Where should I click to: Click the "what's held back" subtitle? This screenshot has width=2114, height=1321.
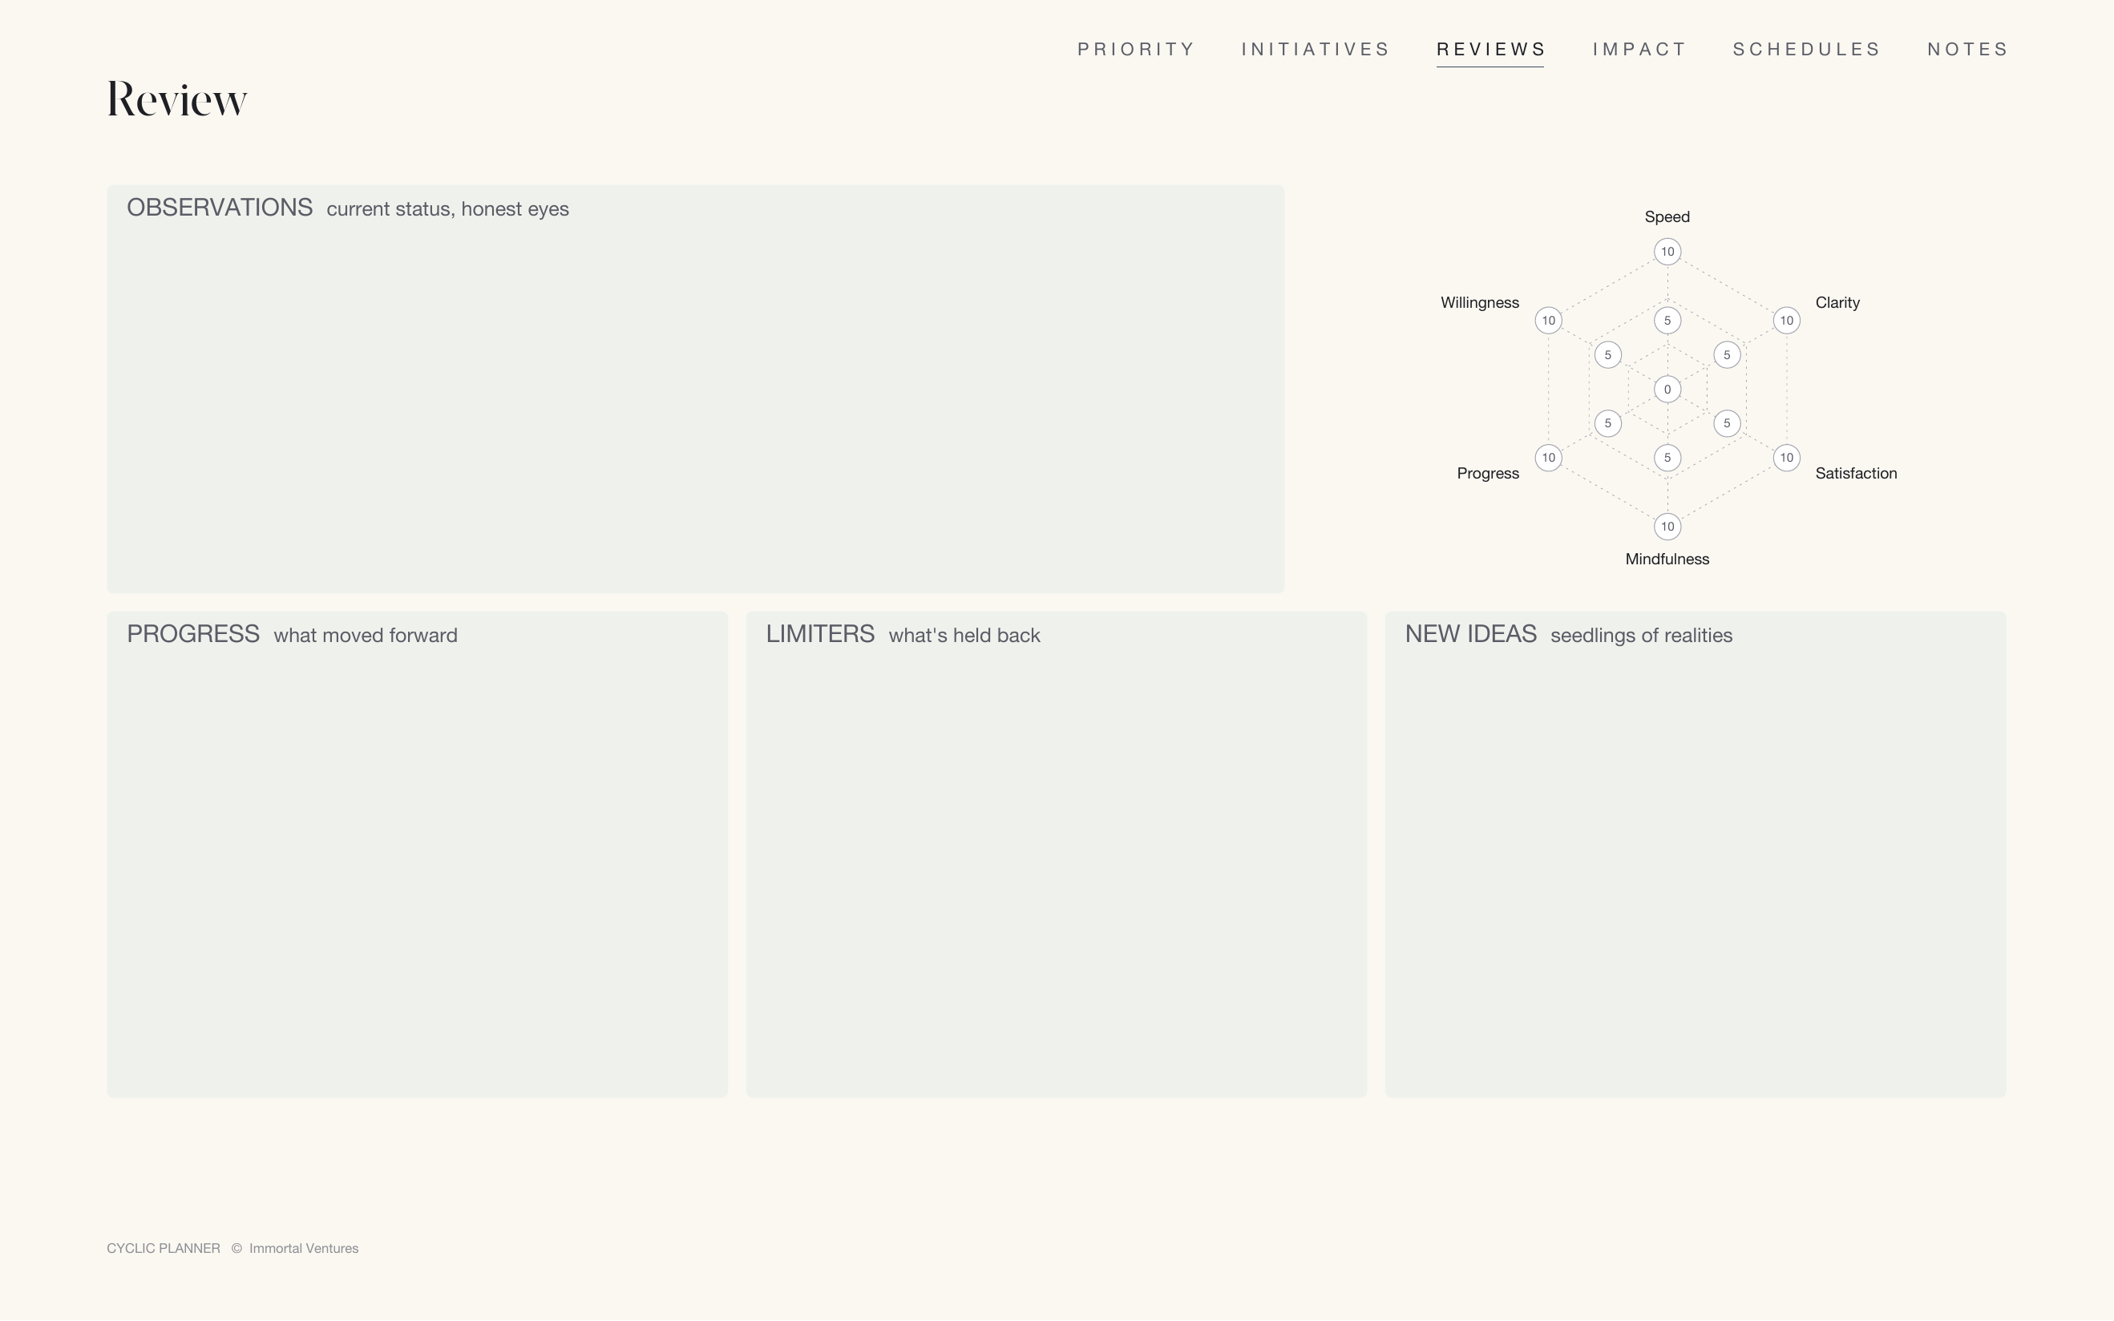(x=964, y=636)
